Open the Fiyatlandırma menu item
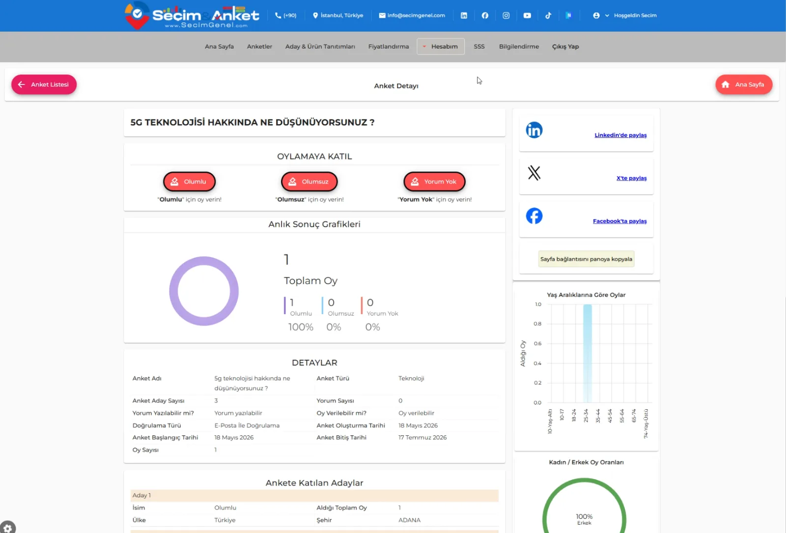The height and width of the screenshot is (533, 786). pyautogui.click(x=389, y=47)
